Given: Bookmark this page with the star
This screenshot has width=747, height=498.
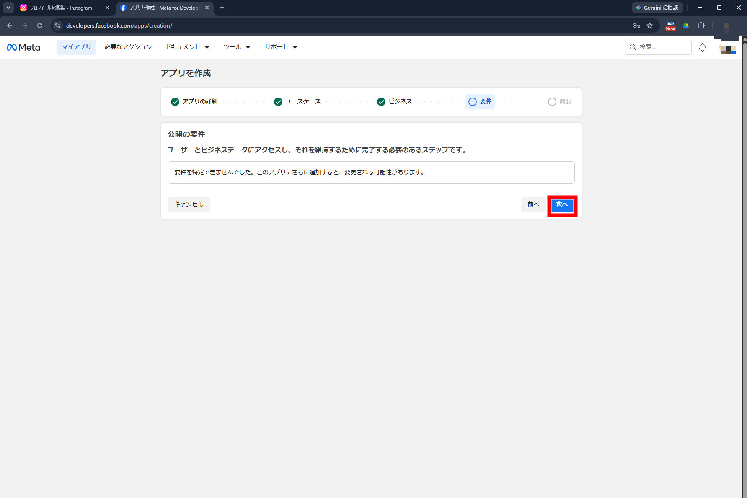Looking at the screenshot, I should pyautogui.click(x=650, y=26).
